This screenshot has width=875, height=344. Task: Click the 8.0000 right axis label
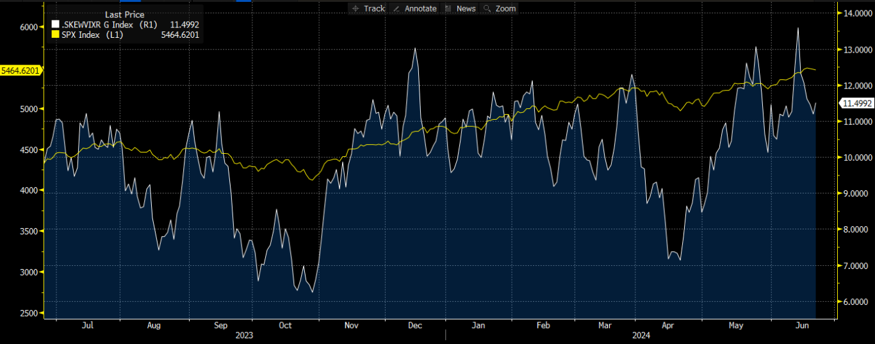(x=856, y=229)
